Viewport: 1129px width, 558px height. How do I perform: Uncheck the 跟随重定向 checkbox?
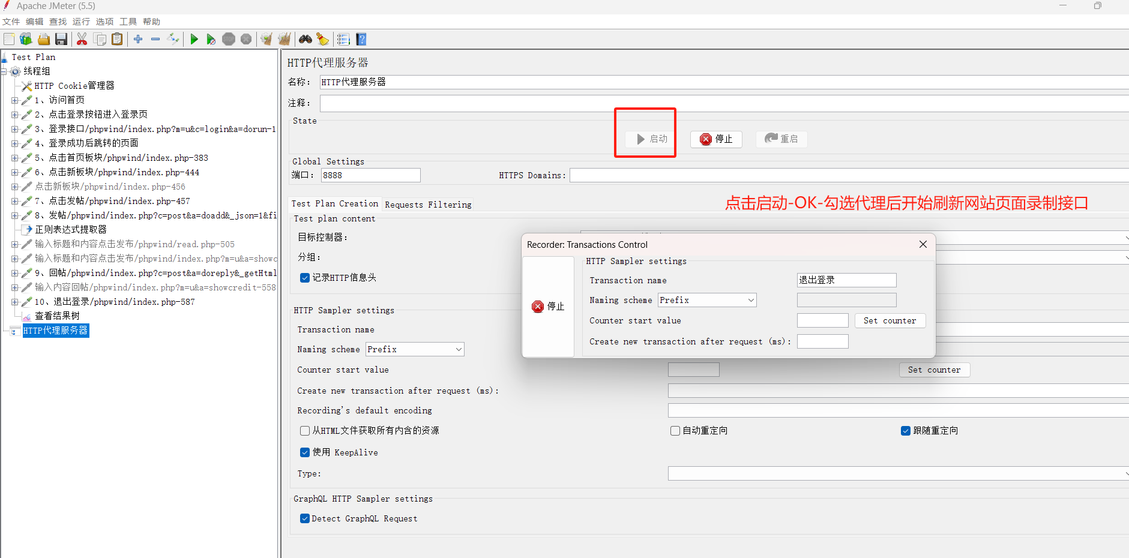(906, 431)
